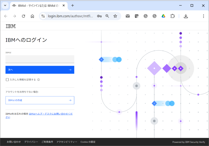Viewport: 209px width, 146px height.
Task: Open the browser three-dot menu
Action: tap(204, 16)
